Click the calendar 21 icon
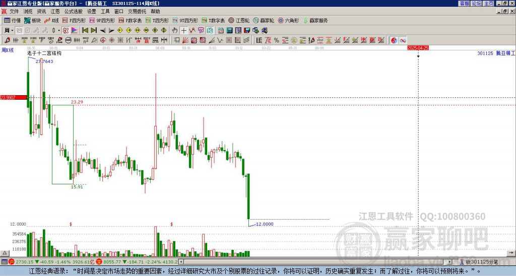This screenshot has height=276, width=516. pyautogui.click(x=221, y=31)
